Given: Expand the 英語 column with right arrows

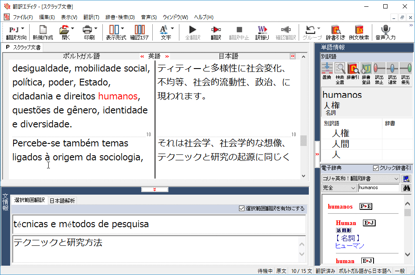Looking at the screenshot, I should pos(167,56).
